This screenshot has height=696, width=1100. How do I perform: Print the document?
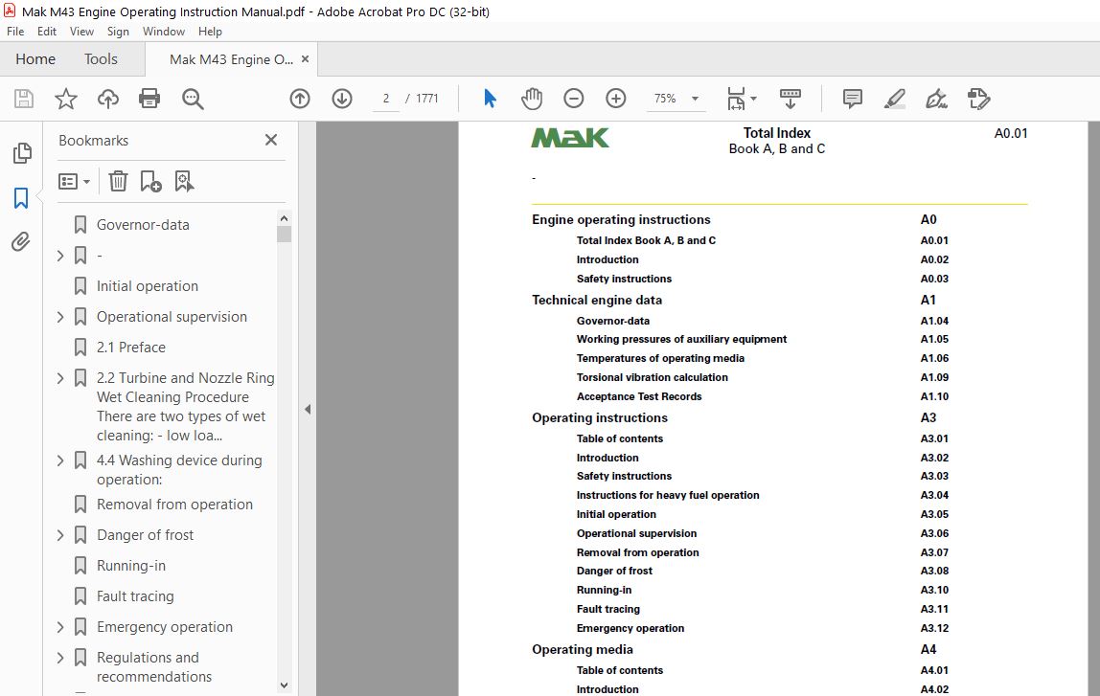[149, 99]
